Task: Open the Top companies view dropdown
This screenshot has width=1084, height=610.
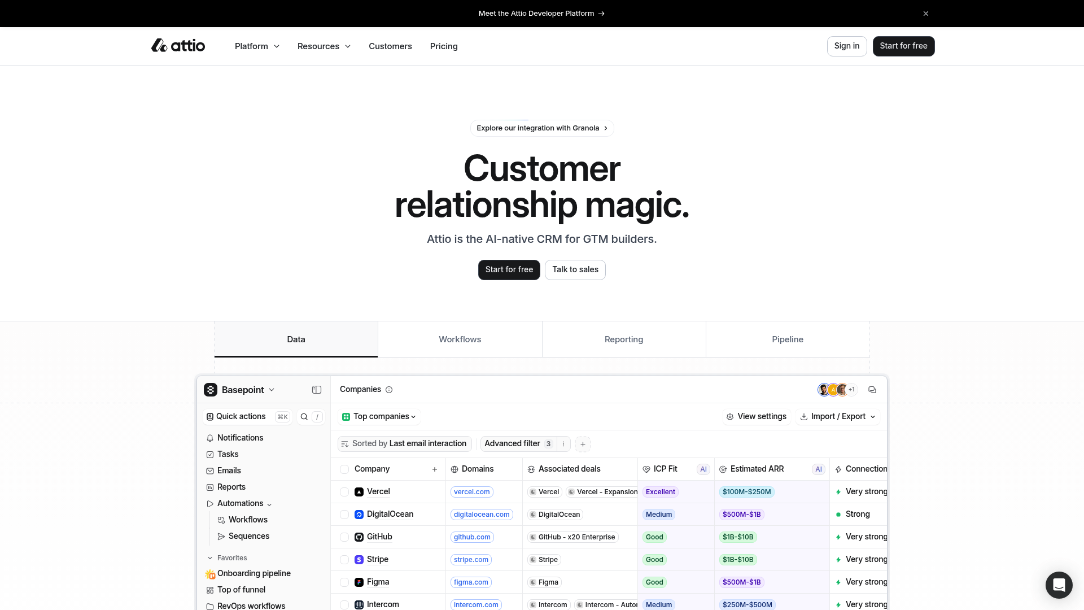Action: 379,417
